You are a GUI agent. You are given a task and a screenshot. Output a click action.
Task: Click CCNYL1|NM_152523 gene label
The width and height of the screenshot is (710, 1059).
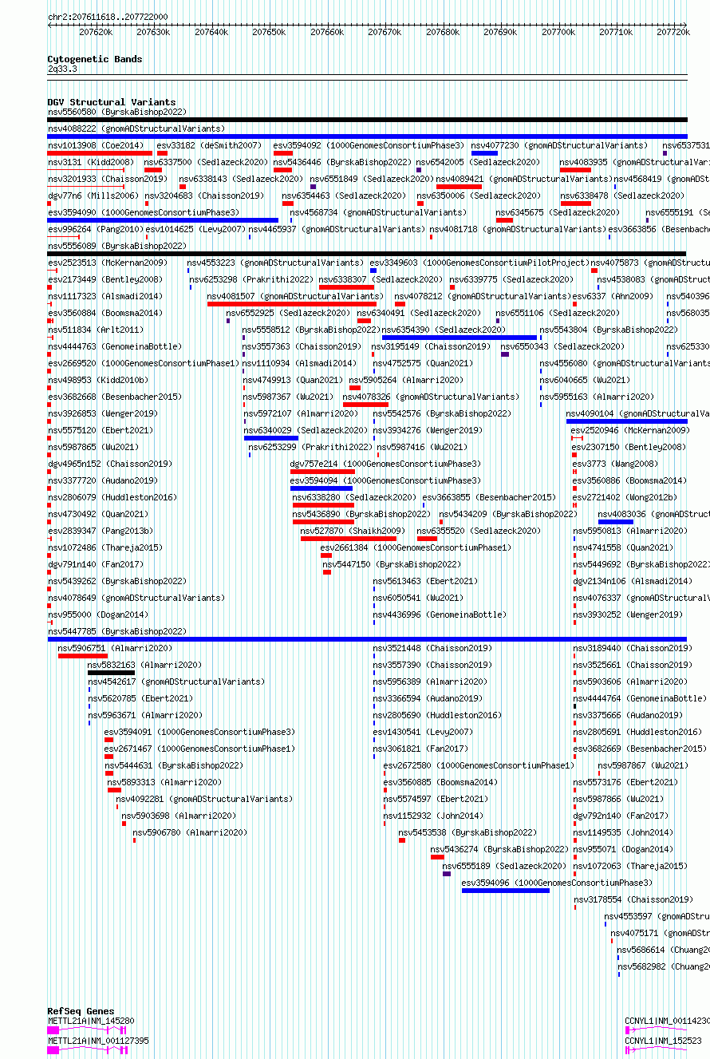point(663,1041)
